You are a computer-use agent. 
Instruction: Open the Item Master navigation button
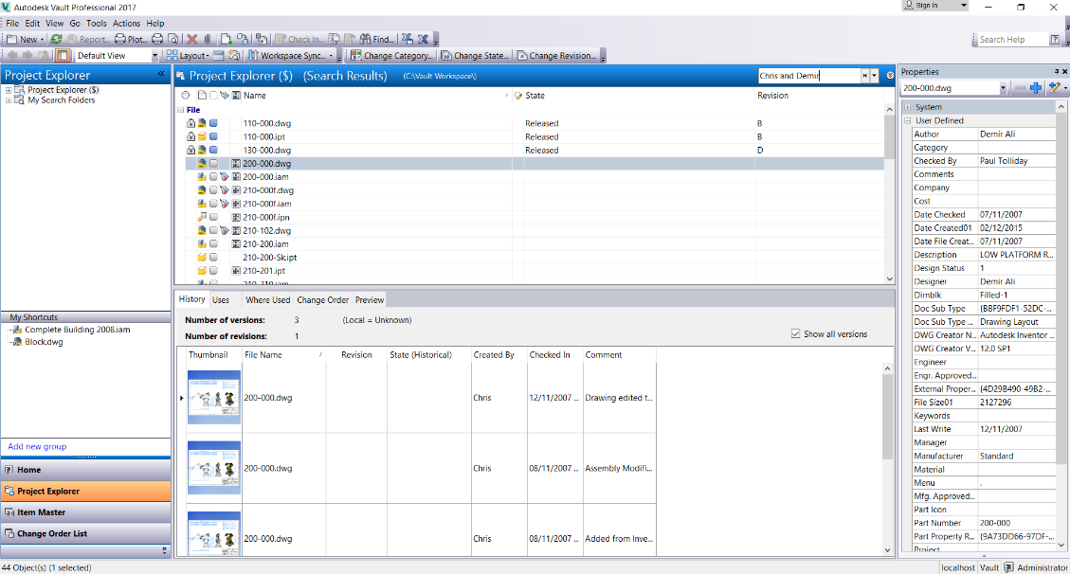(x=85, y=512)
